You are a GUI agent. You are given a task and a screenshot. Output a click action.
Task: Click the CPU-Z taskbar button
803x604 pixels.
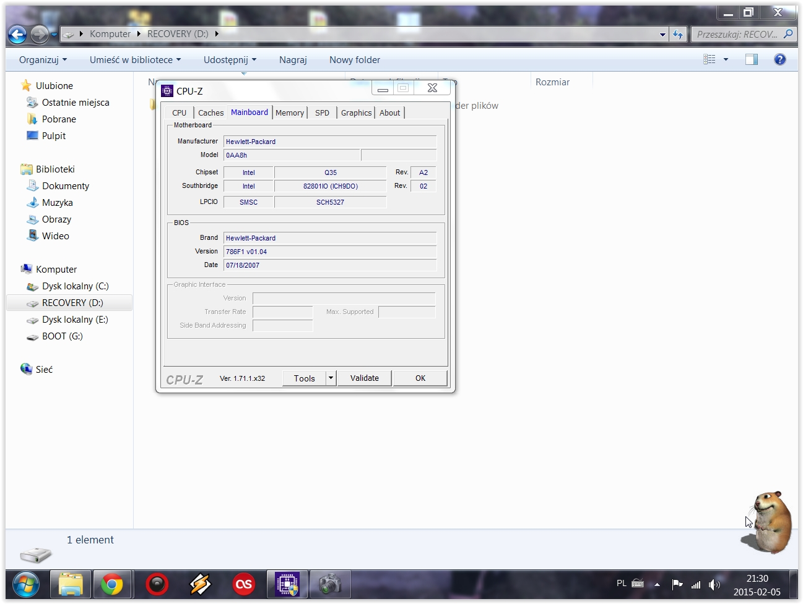(x=287, y=584)
